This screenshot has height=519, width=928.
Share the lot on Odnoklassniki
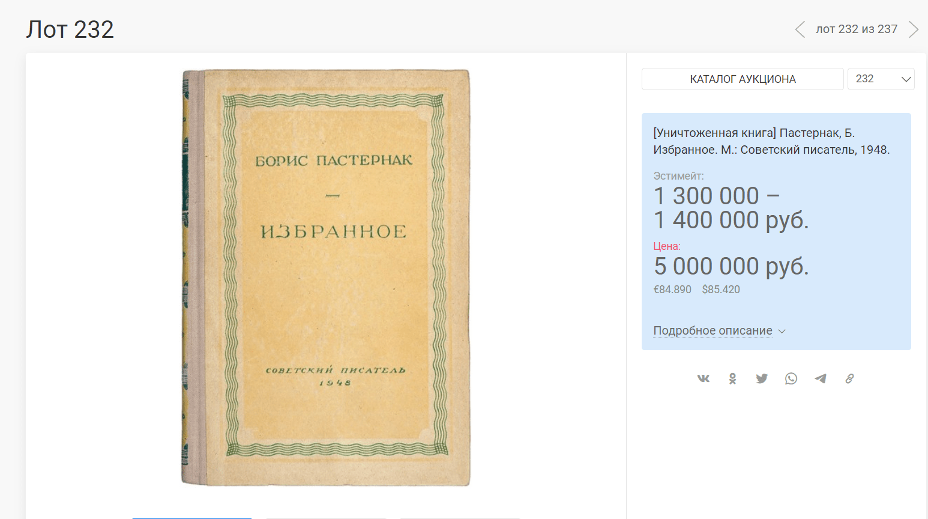(732, 378)
